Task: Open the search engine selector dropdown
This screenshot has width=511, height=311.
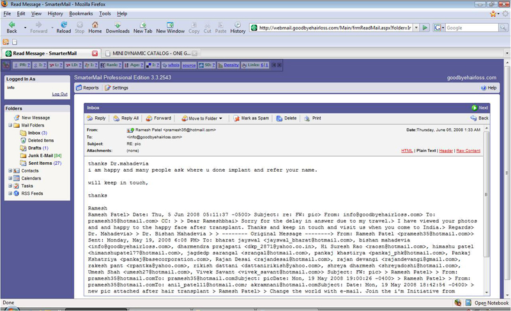Action: click(439, 27)
